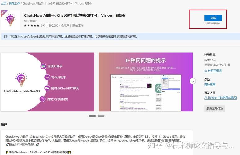Screen dimensions: 240x155
Task: Click the 获取 button to install the extension
Action: coord(213,18)
